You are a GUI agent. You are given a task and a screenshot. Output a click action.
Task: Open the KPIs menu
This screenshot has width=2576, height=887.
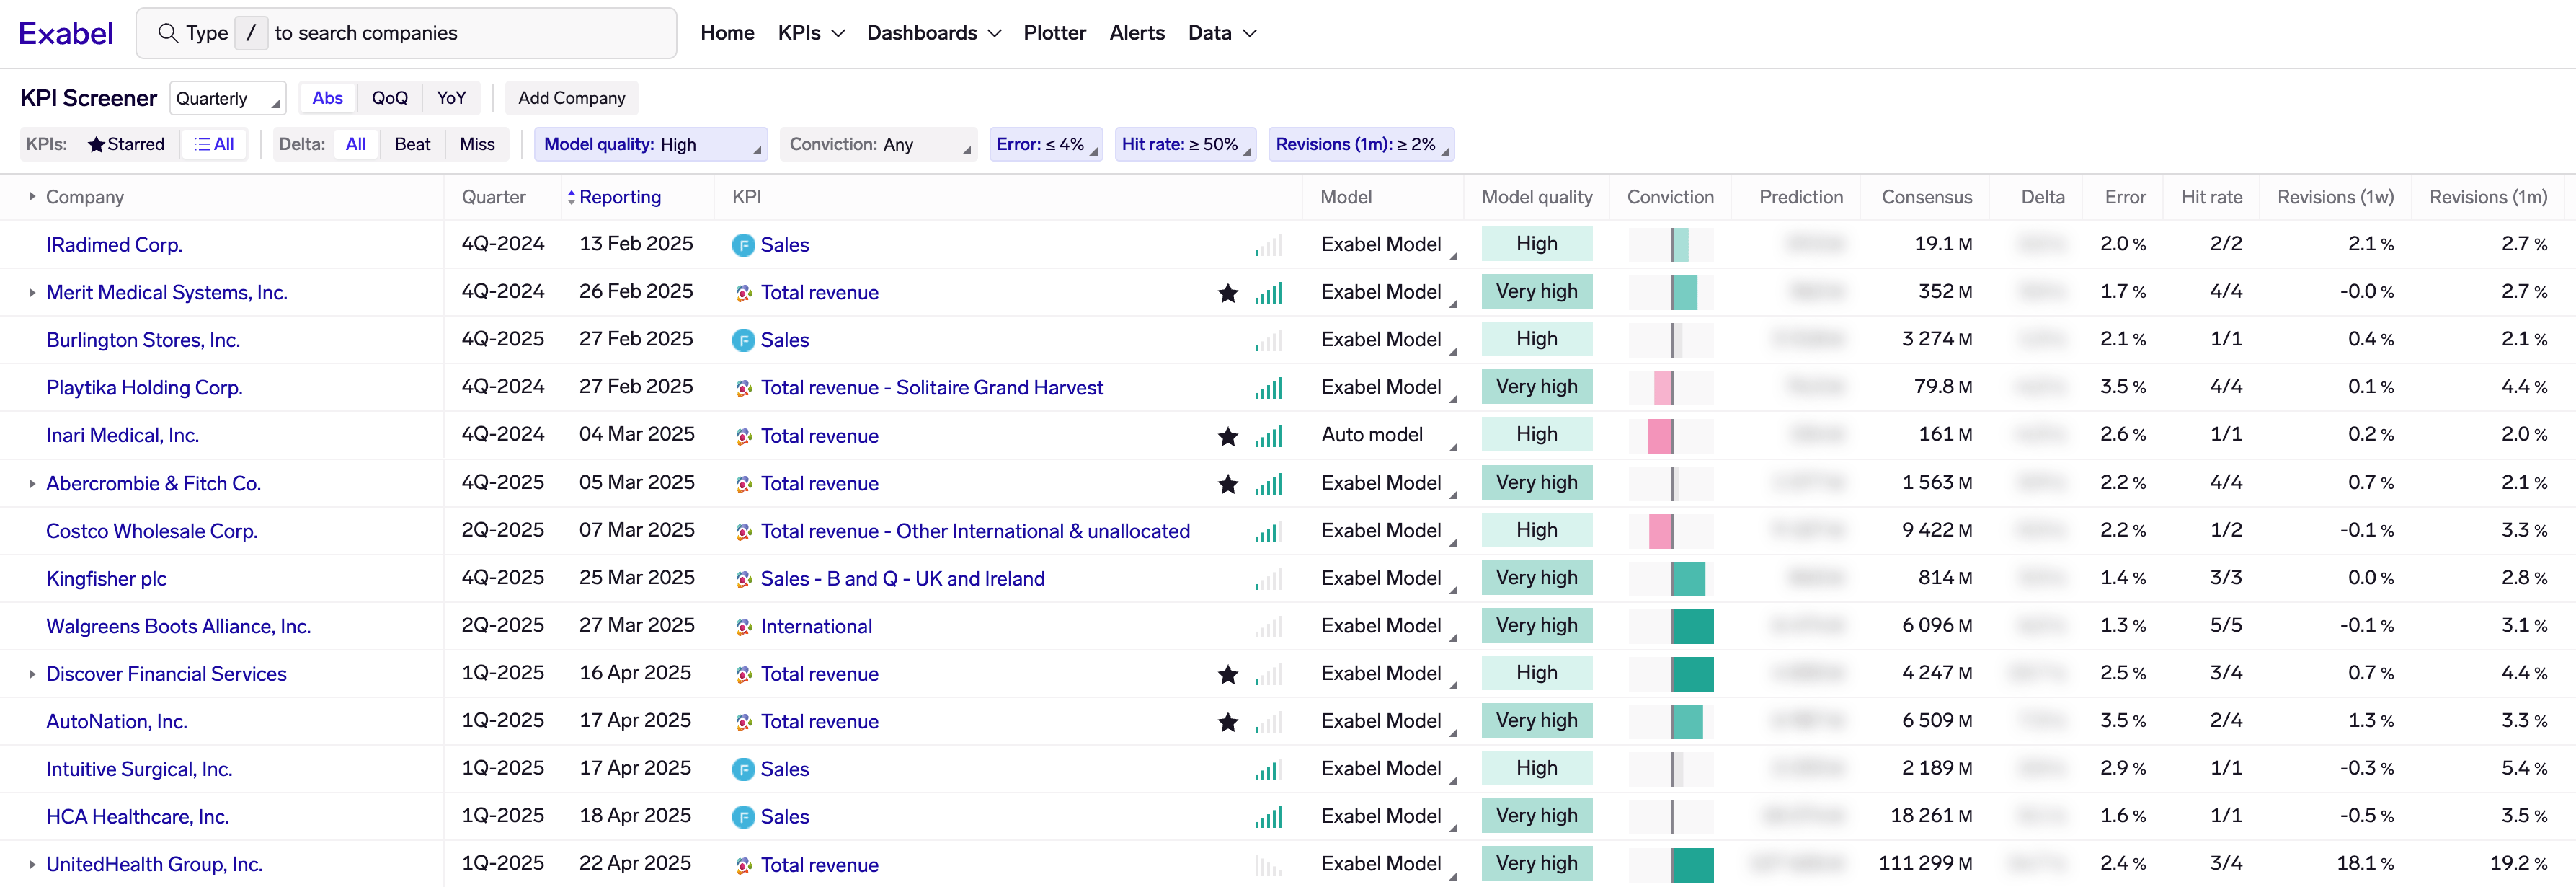(x=811, y=33)
